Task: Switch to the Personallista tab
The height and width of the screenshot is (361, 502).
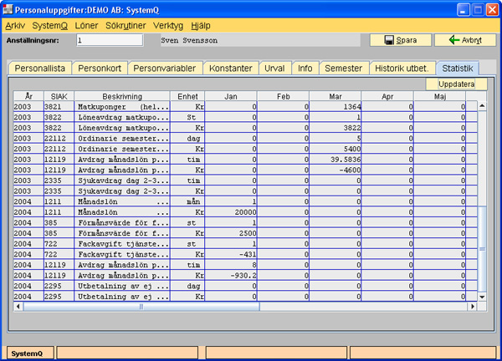Action: pos(40,69)
